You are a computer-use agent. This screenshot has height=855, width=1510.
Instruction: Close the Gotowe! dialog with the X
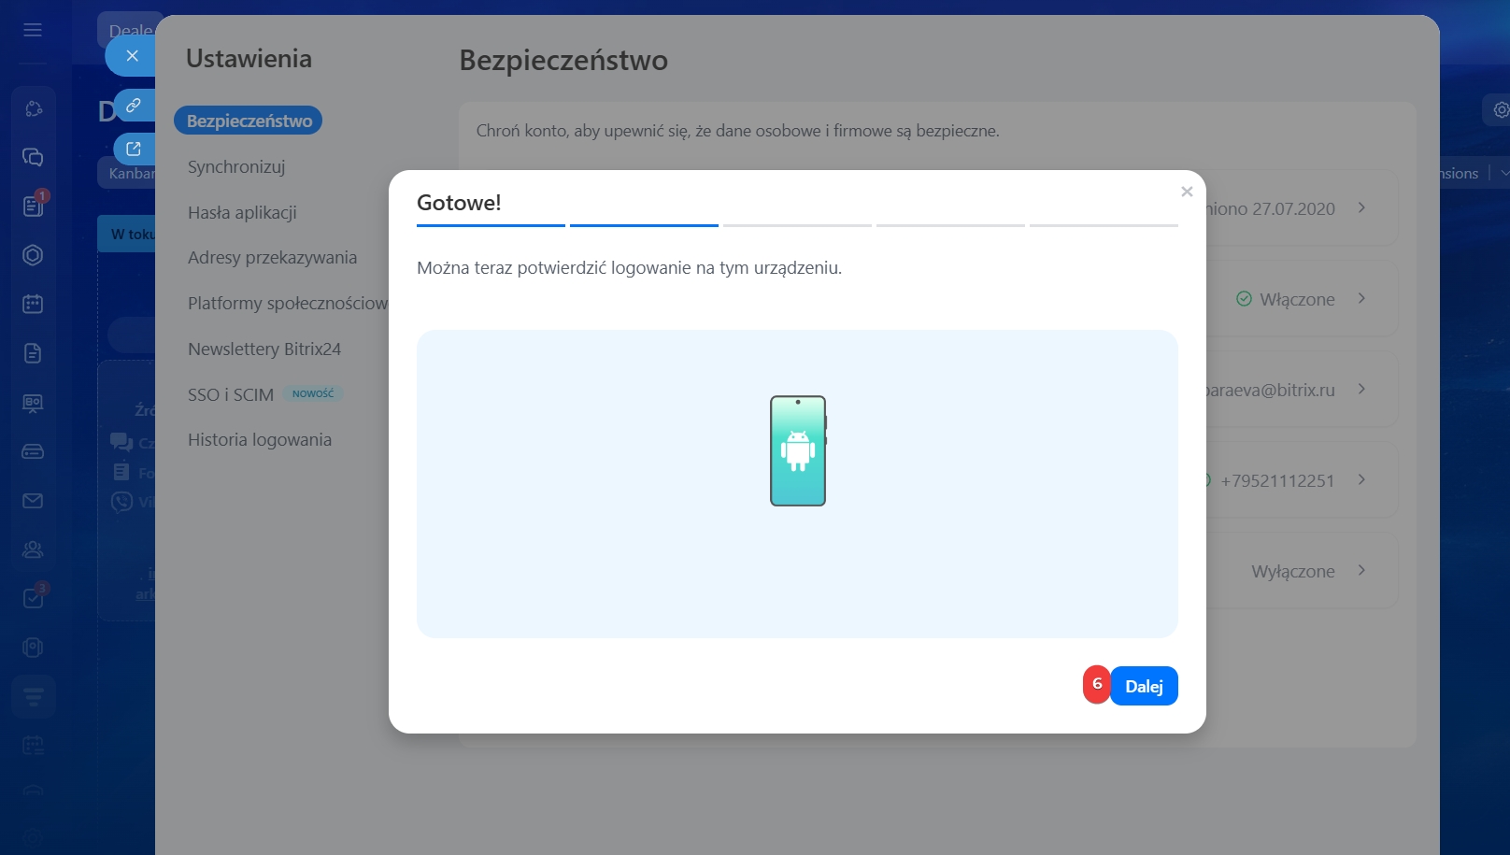pos(1187,192)
